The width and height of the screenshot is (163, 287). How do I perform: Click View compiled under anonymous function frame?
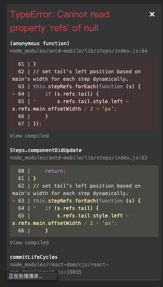[x=29, y=136]
